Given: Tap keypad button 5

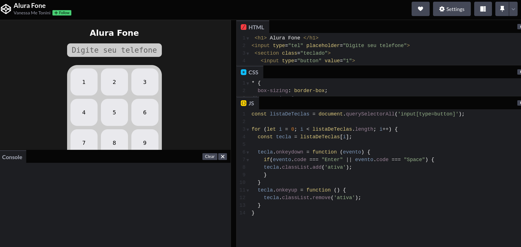Looking at the screenshot, I should pos(114,112).
